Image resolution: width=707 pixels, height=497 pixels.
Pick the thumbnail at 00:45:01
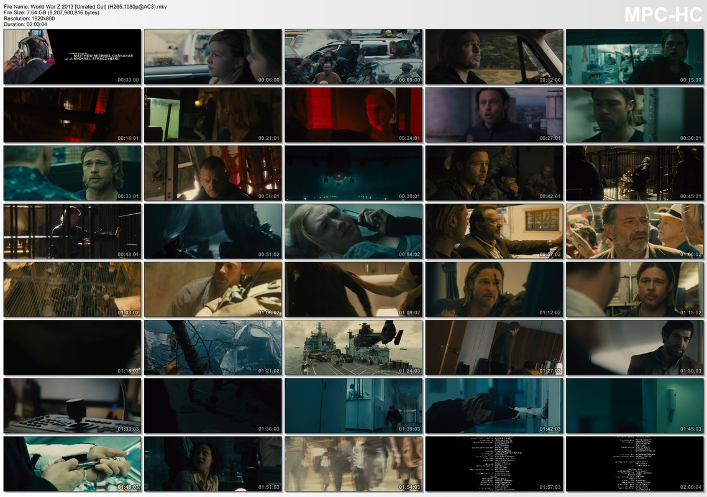coord(635,173)
